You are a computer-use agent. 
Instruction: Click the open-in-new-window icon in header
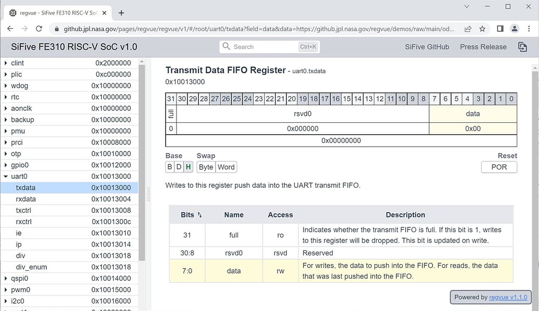tap(522, 47)
